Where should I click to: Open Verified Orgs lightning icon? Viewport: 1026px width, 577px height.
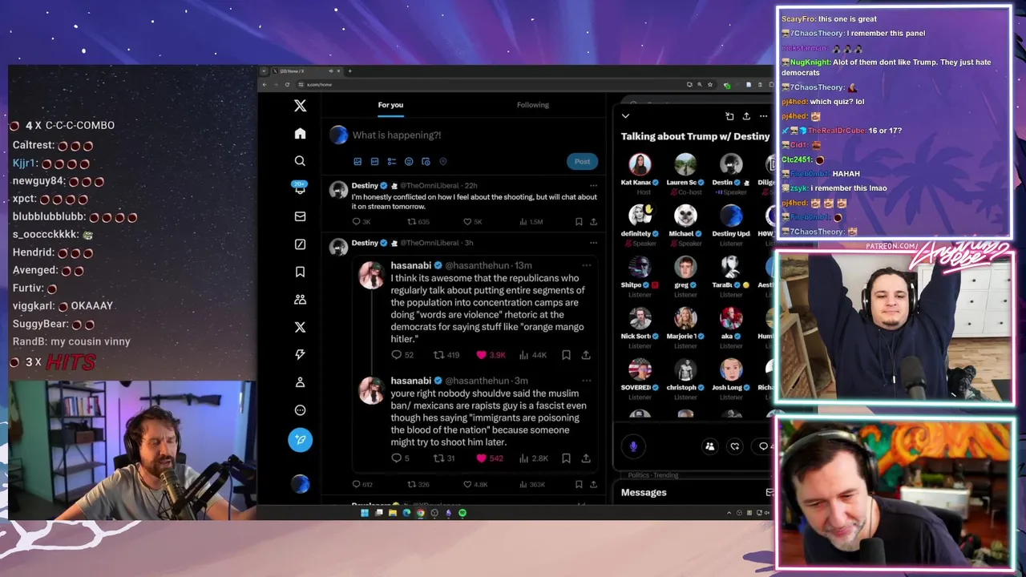click(300, 354)
